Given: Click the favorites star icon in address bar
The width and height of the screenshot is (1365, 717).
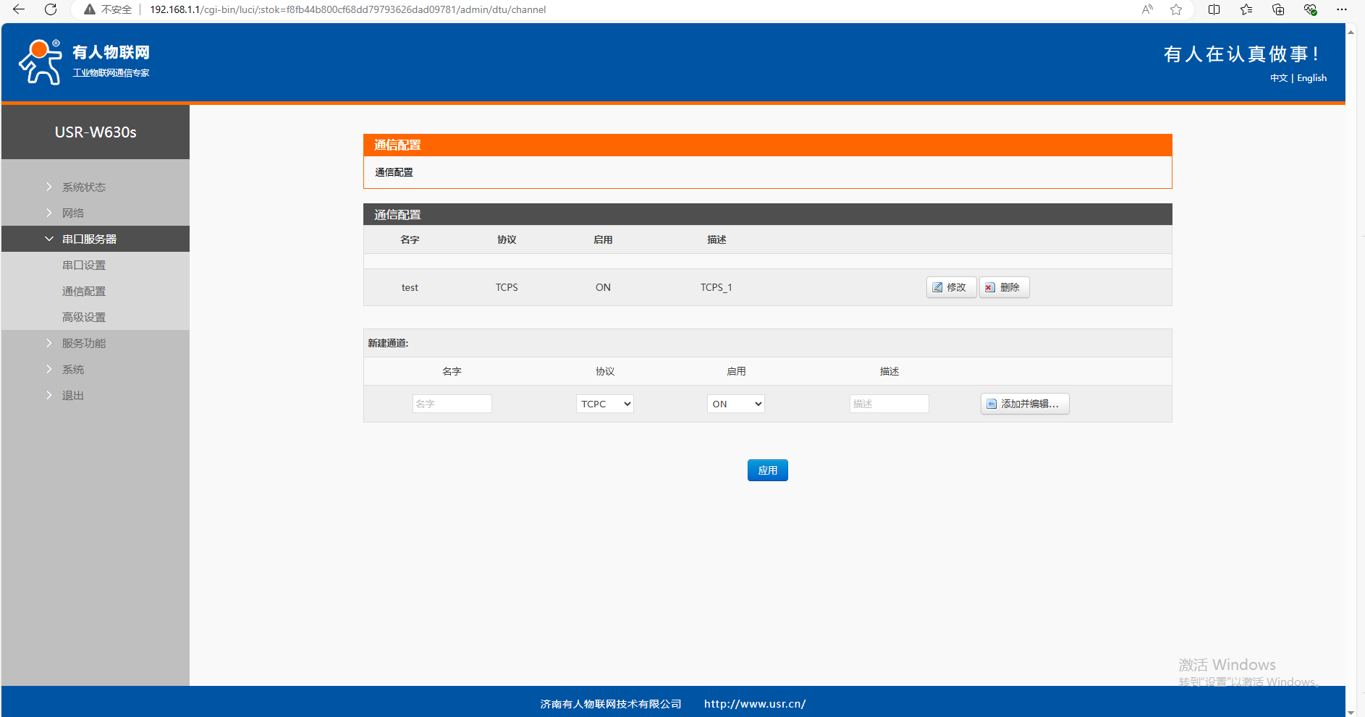Looking at the screenshot, I should point(1176,9).
